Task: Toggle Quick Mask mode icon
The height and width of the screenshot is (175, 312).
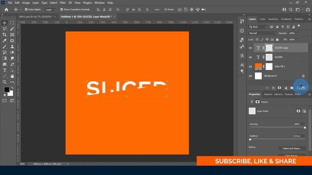Action: point(4,101)
